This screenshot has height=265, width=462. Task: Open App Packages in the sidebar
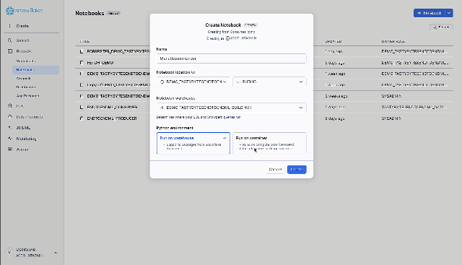[27, 96]
